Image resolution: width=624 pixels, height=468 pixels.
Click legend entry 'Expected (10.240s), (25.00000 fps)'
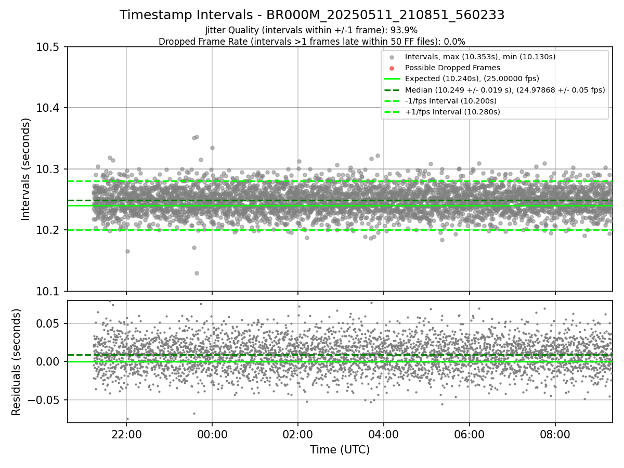point(472,79)
